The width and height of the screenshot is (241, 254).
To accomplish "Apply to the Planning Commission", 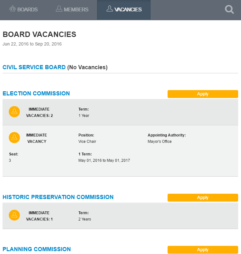I will (203, 250).
